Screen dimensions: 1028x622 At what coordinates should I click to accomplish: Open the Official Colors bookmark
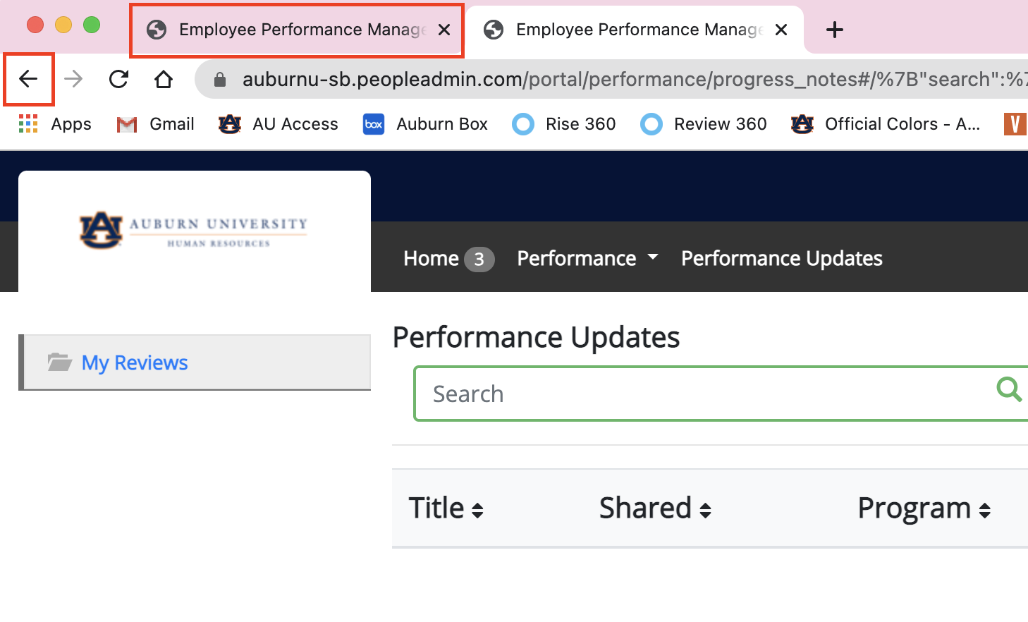click(886, 124)
